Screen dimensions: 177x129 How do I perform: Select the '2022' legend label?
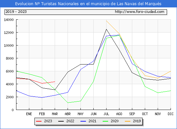coord(70,121)
